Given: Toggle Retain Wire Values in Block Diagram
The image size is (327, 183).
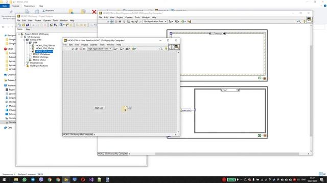Looking at the screenshot, I should (128, 21).
